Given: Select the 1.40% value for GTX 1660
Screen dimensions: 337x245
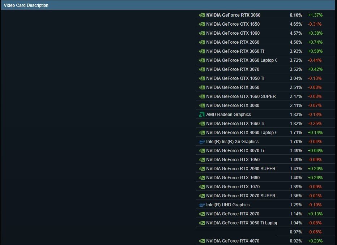Looking at the screenshot, I should point(296,177).
